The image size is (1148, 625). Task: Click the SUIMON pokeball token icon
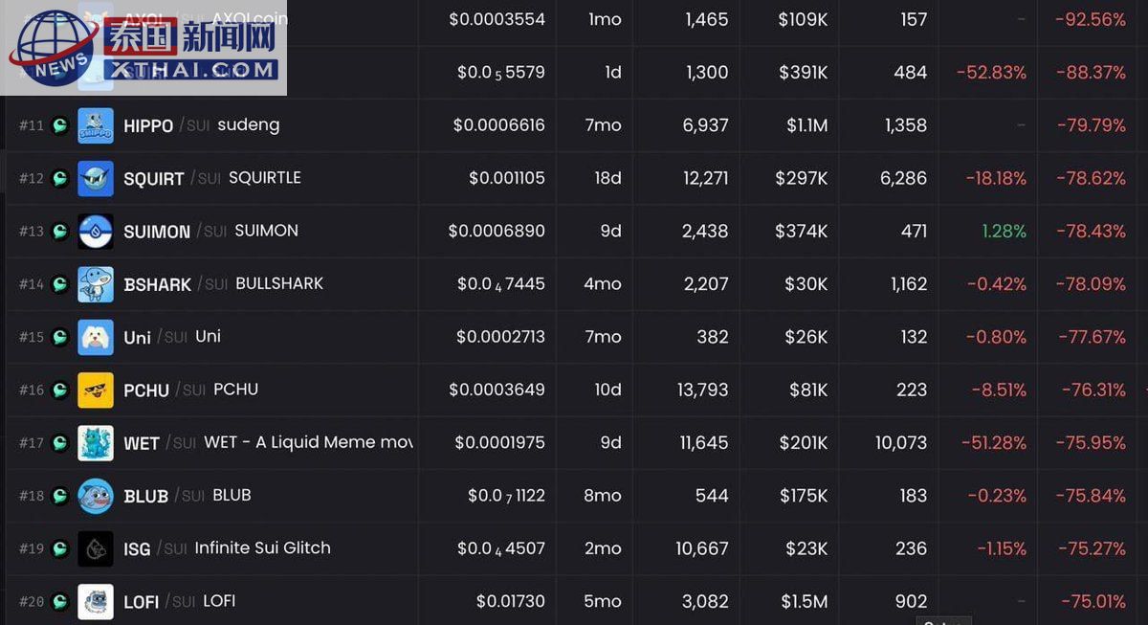click(x=96, y=231)
